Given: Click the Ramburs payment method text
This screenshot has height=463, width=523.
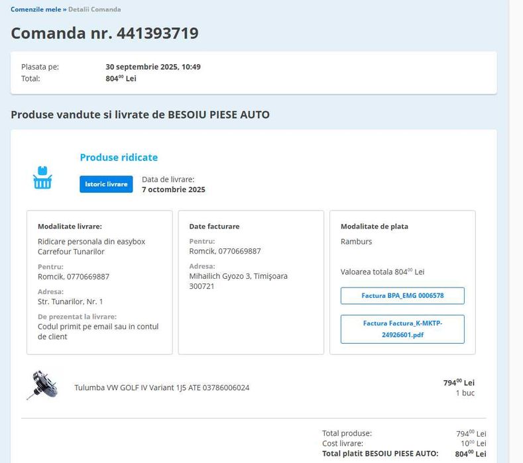Looking at the screenshot, I should click(356, 241).
